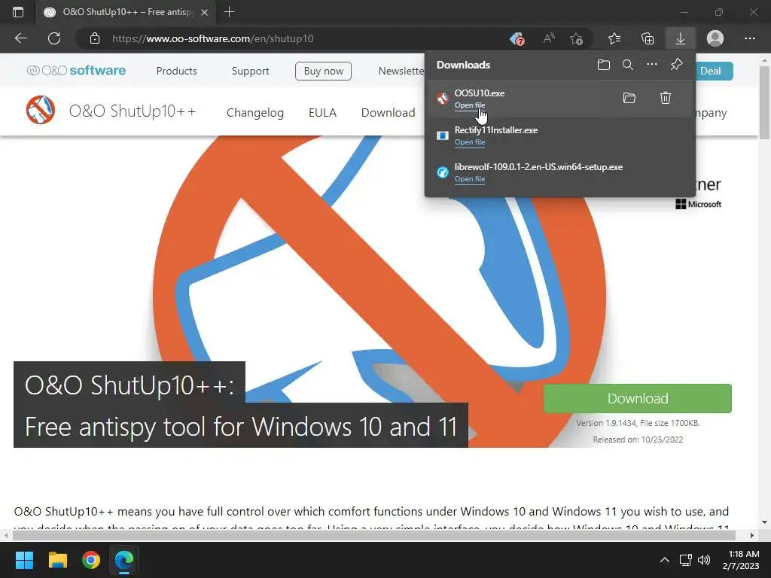Pin the Downloads panel

pos(677,65)
